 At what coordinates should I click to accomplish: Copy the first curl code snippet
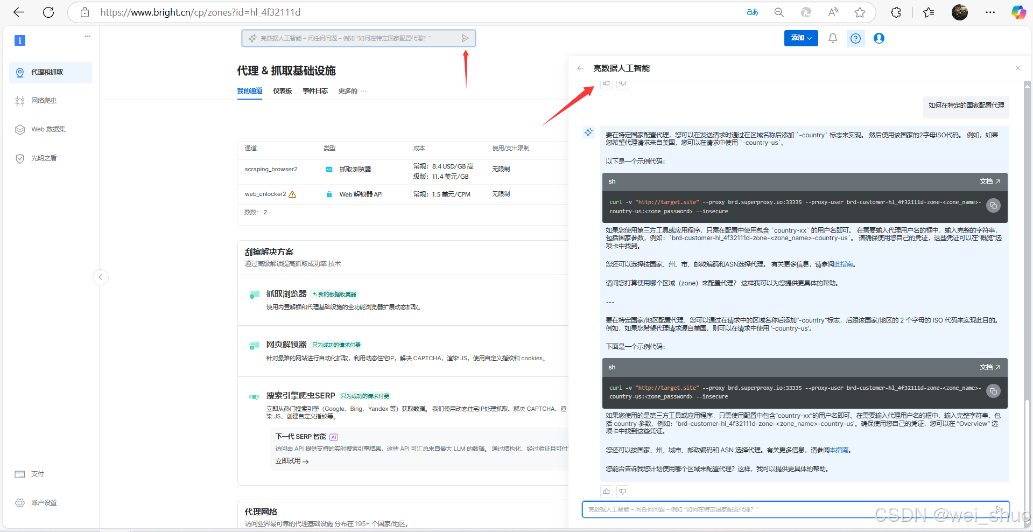993,206
